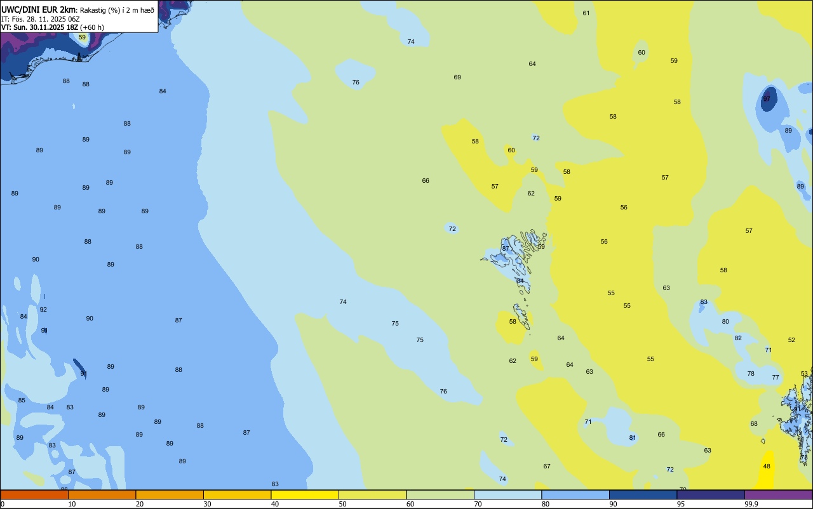
Task: Select the 70–80 pale blue legend swatch
Action: click(x=507, y=494)
